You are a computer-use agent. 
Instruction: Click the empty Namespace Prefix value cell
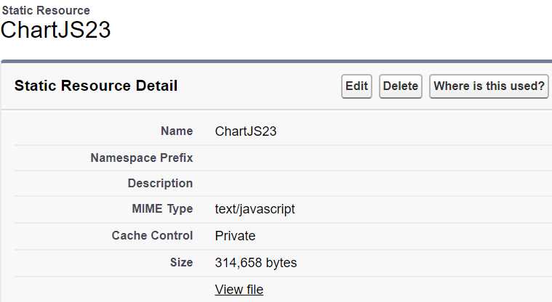tap(382, 158)
